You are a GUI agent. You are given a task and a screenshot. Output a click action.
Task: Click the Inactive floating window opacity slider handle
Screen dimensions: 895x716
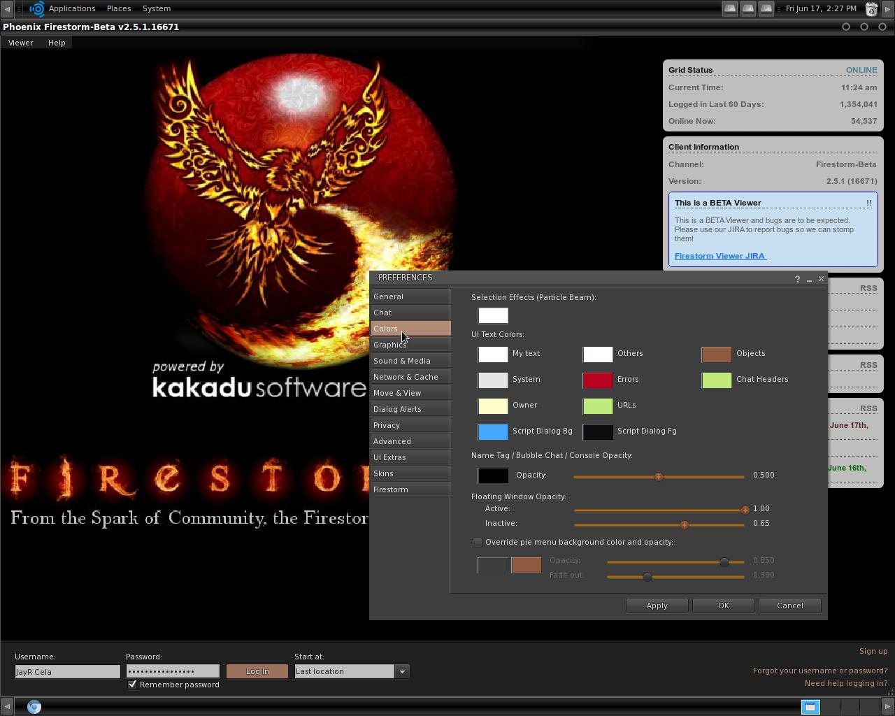(684, 524)
